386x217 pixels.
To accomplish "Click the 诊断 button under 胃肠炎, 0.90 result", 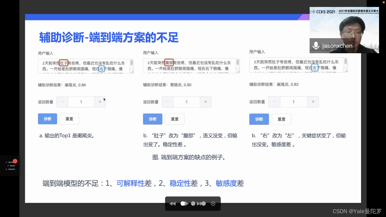I will (x=152, y=119).
